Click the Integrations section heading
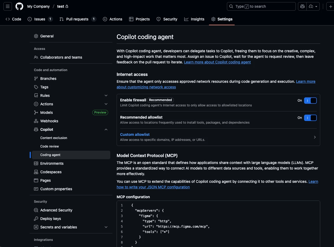 (x=43, y=240)
